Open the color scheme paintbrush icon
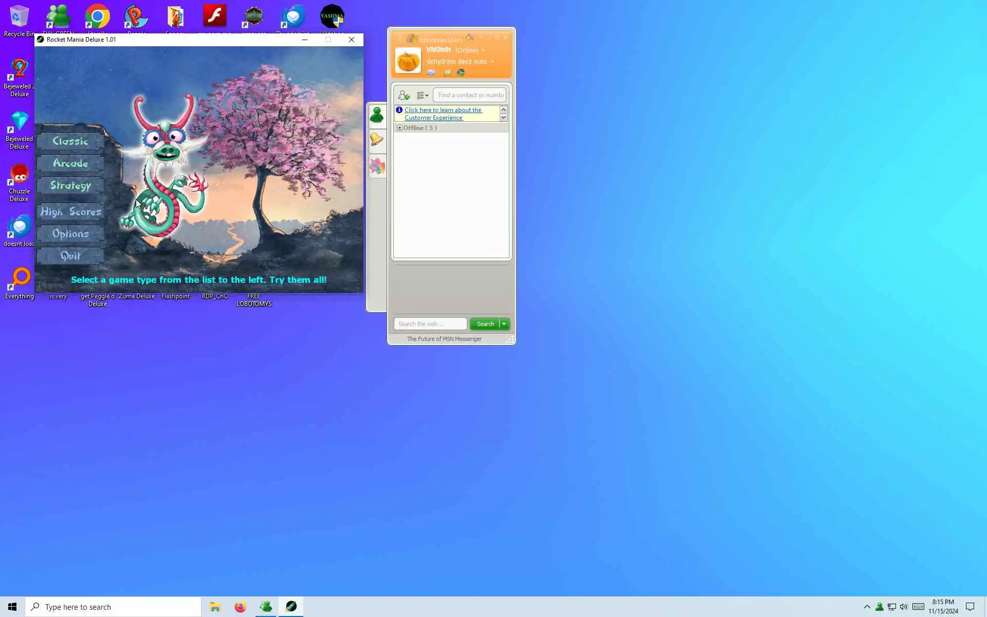The height and width of the screenshot is (617, 987). (x=469, y=38)
